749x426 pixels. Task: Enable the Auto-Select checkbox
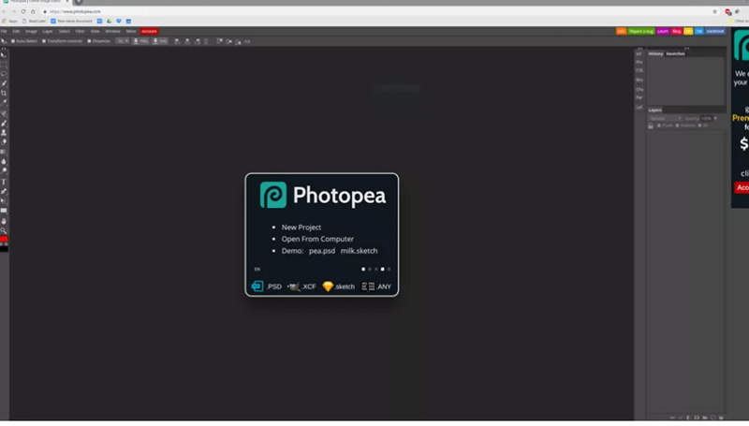coord(13,41)
